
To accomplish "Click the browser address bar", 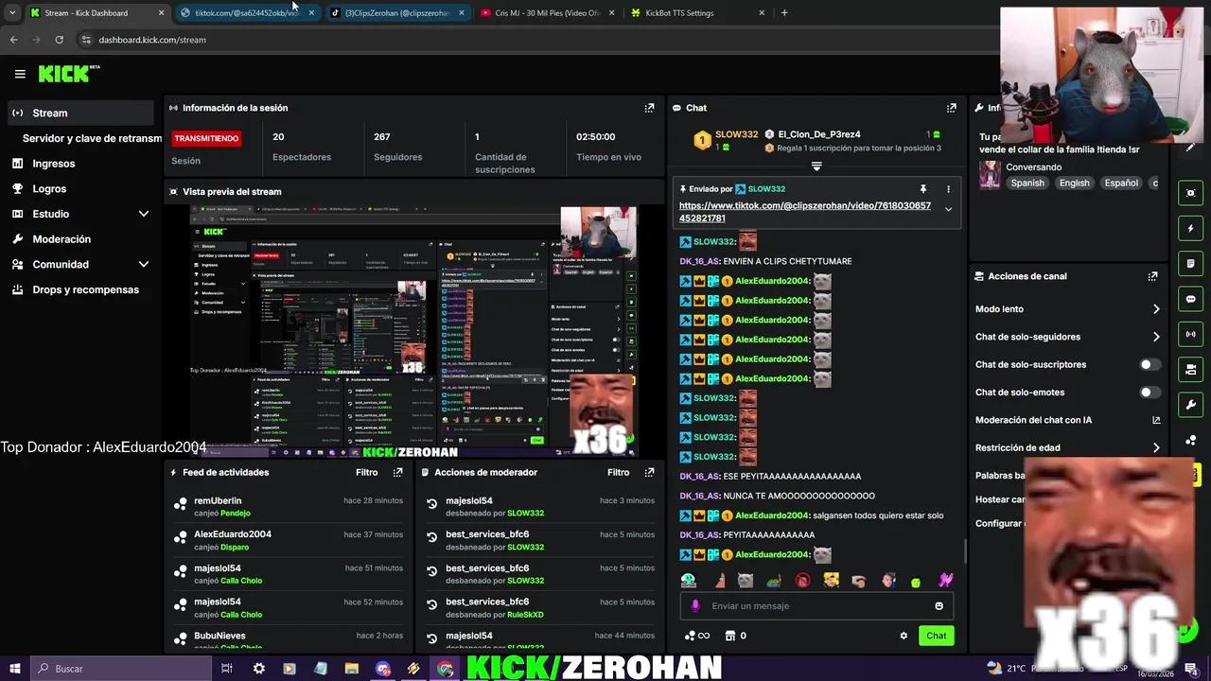I will tap(539, 40).
